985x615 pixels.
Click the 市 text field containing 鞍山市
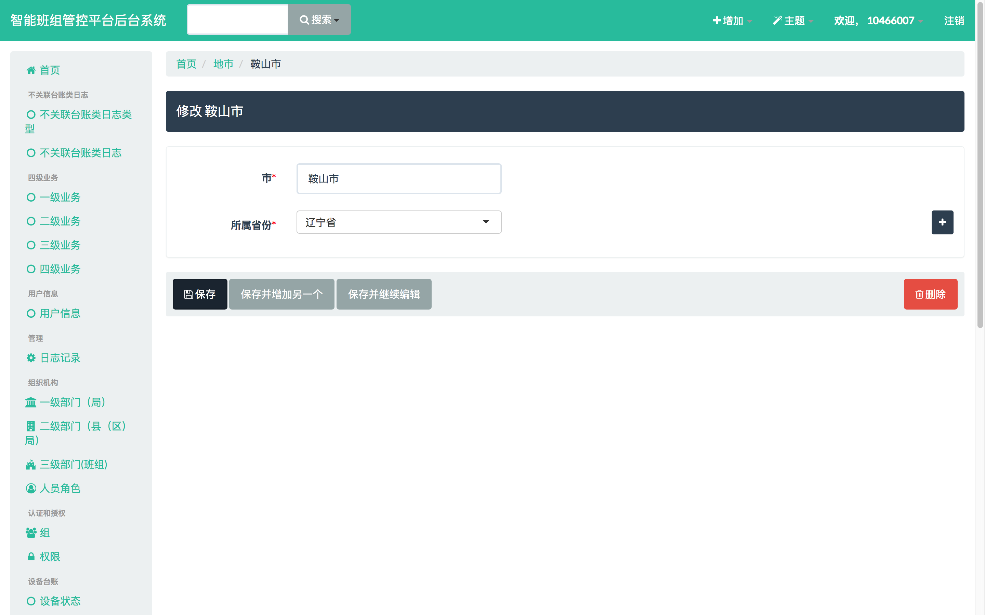pos(399,179)
